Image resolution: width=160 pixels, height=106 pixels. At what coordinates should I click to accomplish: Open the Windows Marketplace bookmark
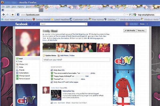tap(128, 19)
